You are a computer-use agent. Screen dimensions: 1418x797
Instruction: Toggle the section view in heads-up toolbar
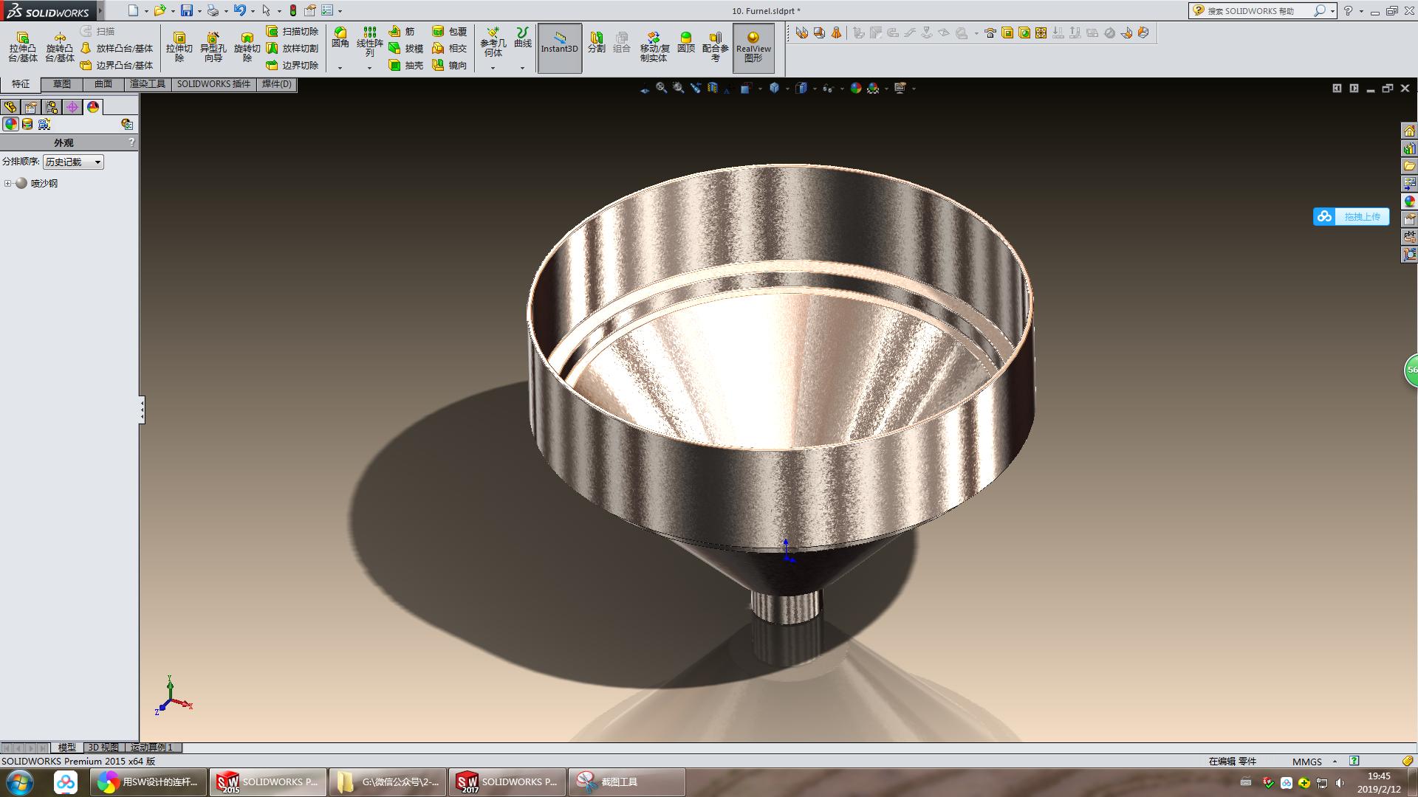(x=711, y=87)
